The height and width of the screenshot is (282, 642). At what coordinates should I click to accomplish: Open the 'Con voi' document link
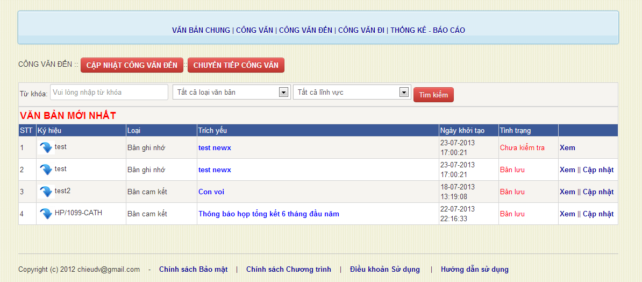click(211, 192)
